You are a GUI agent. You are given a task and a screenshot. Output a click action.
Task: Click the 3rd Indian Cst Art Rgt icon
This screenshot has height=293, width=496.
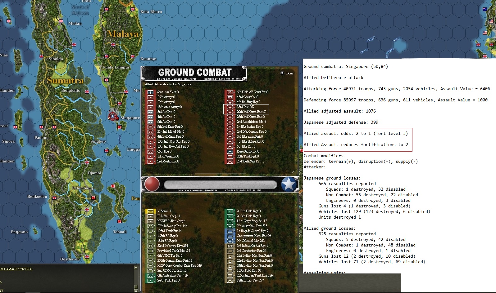point(230,246)
